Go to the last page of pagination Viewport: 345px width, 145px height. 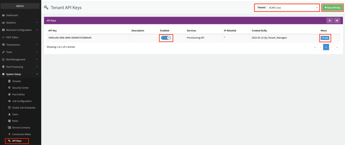click(337, 47)
